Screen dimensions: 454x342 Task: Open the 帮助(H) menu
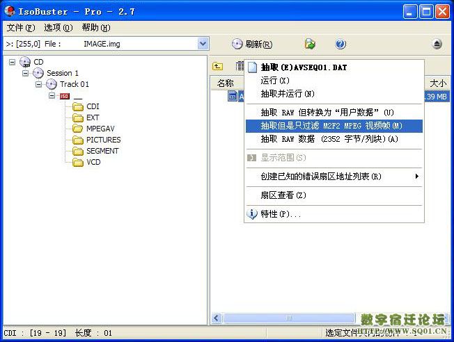click(x=96, y=28)
